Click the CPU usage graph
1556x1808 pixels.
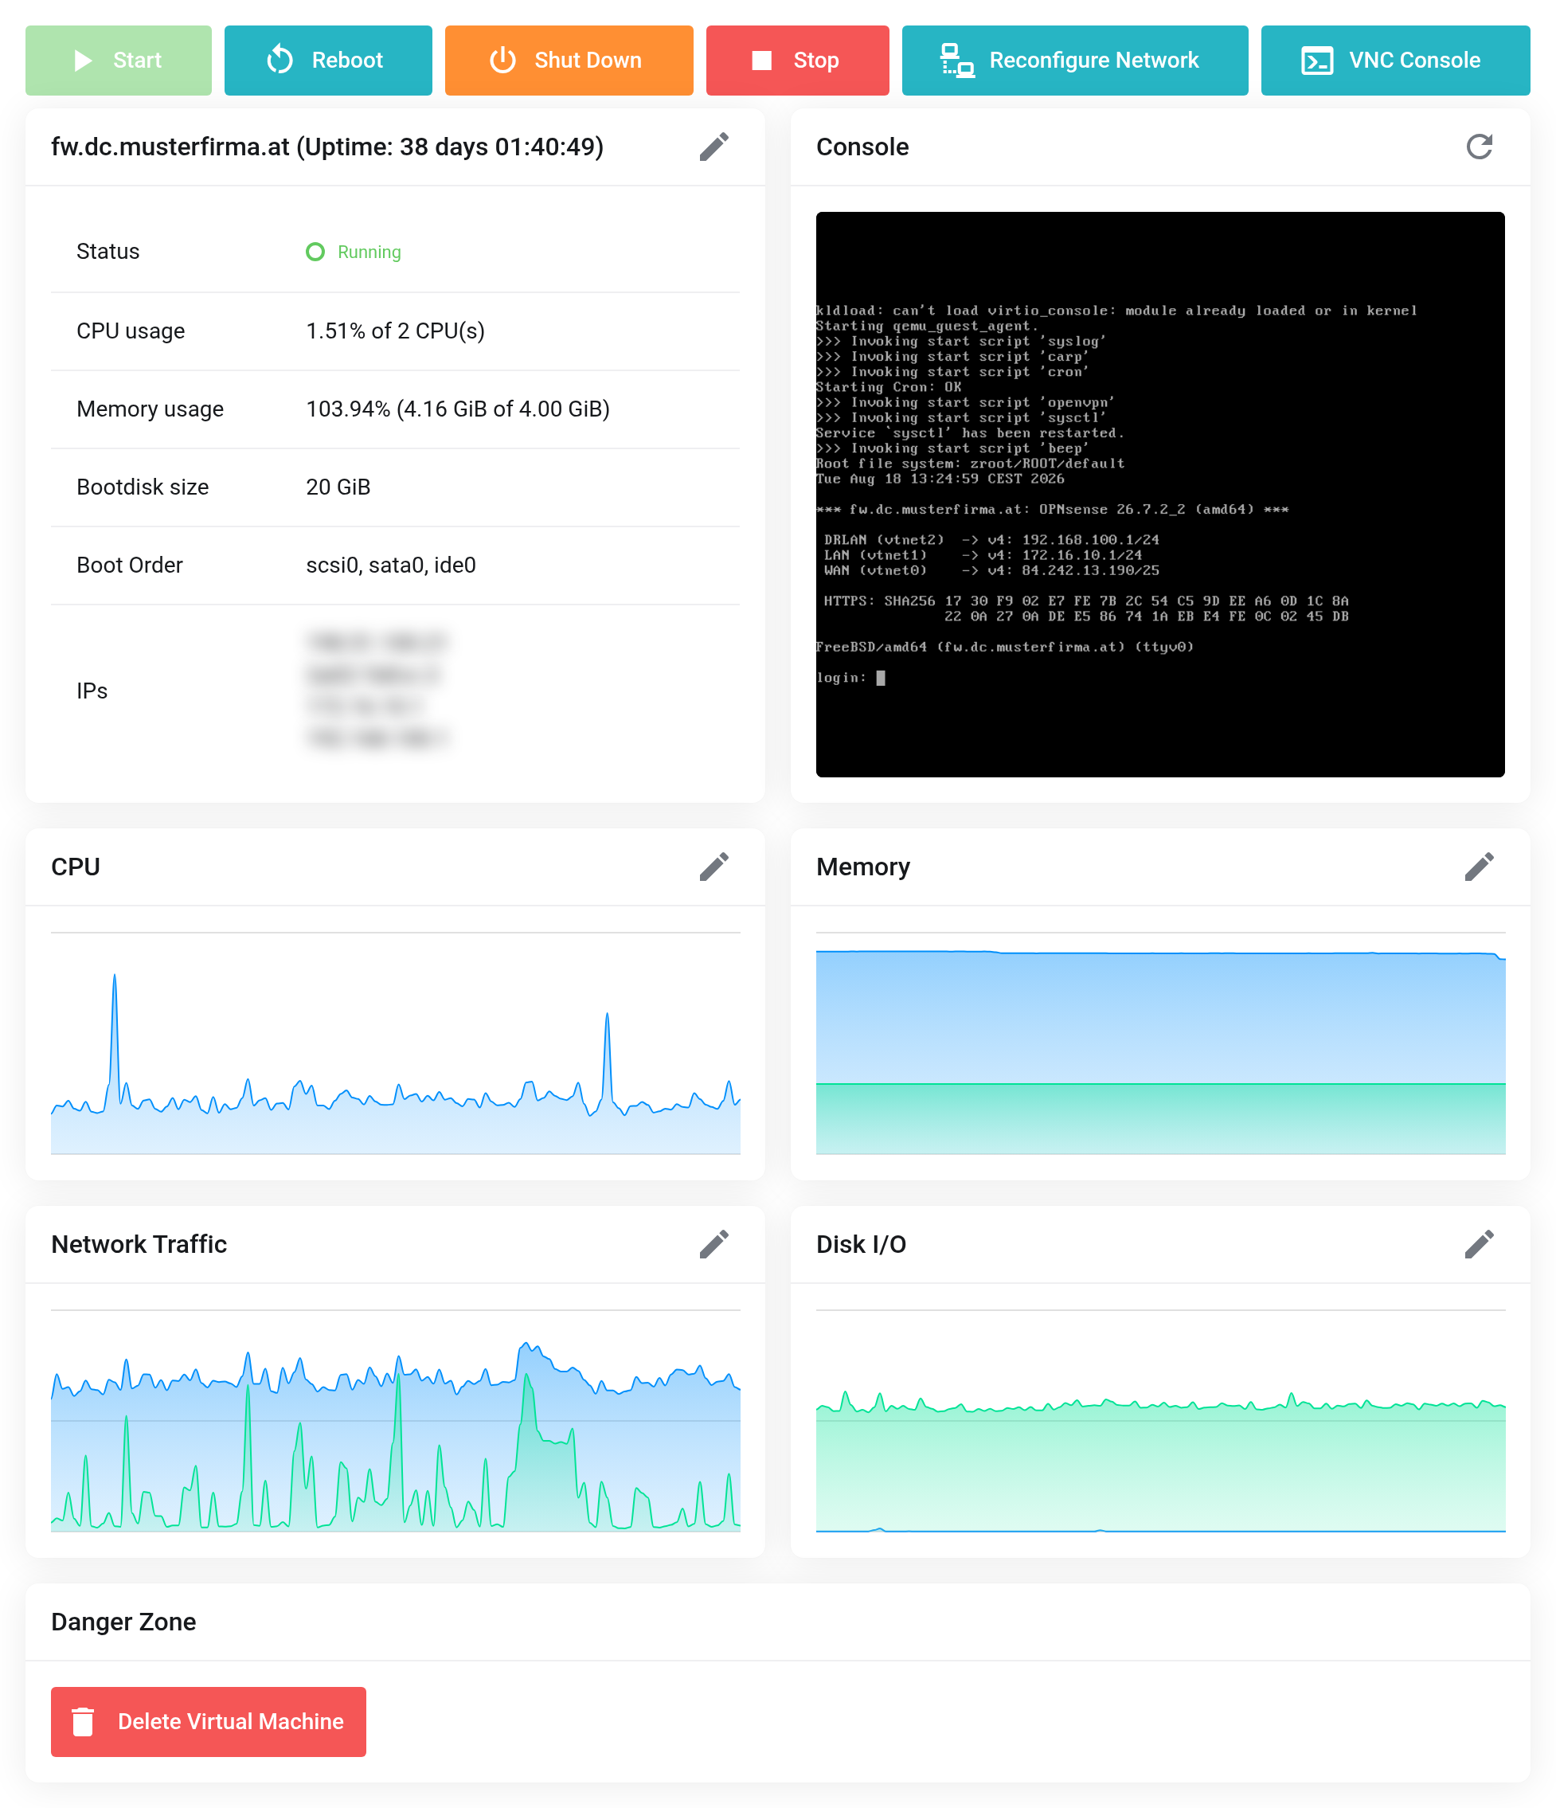pyautogui.click(x=395, y=1043)
